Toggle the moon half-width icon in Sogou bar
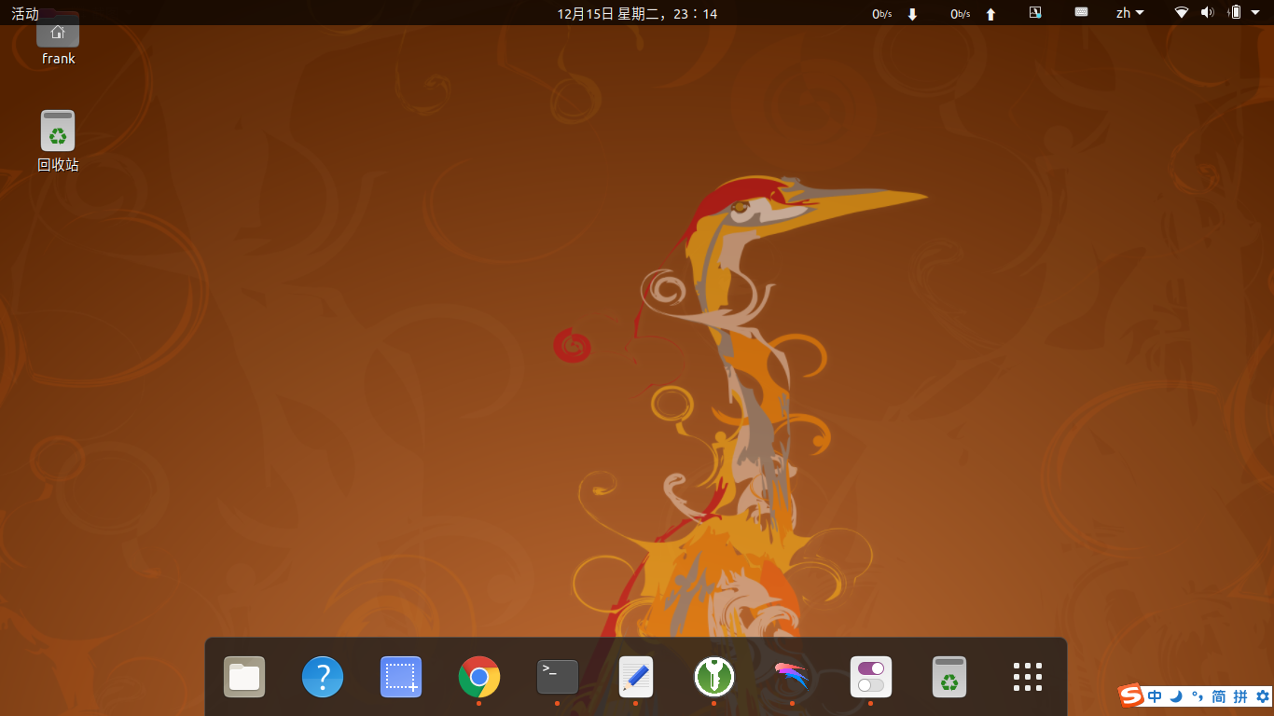Screen dimensions: 1274x716 1175,696
